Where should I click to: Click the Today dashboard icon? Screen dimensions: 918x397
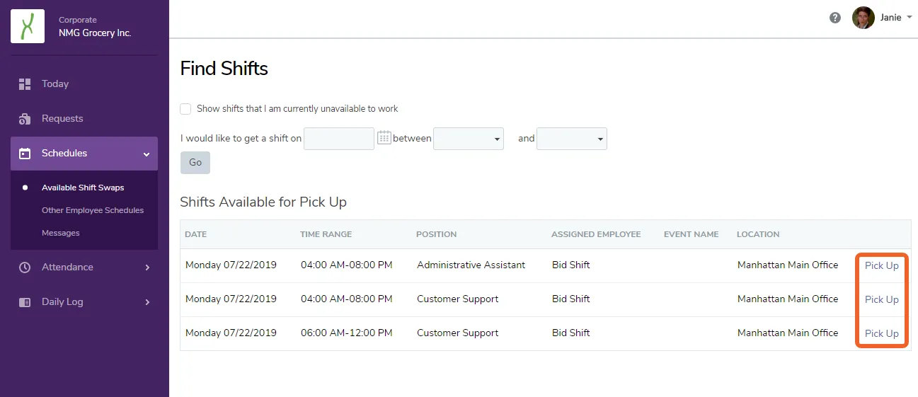pyautogui.click(x=25, y=84)
